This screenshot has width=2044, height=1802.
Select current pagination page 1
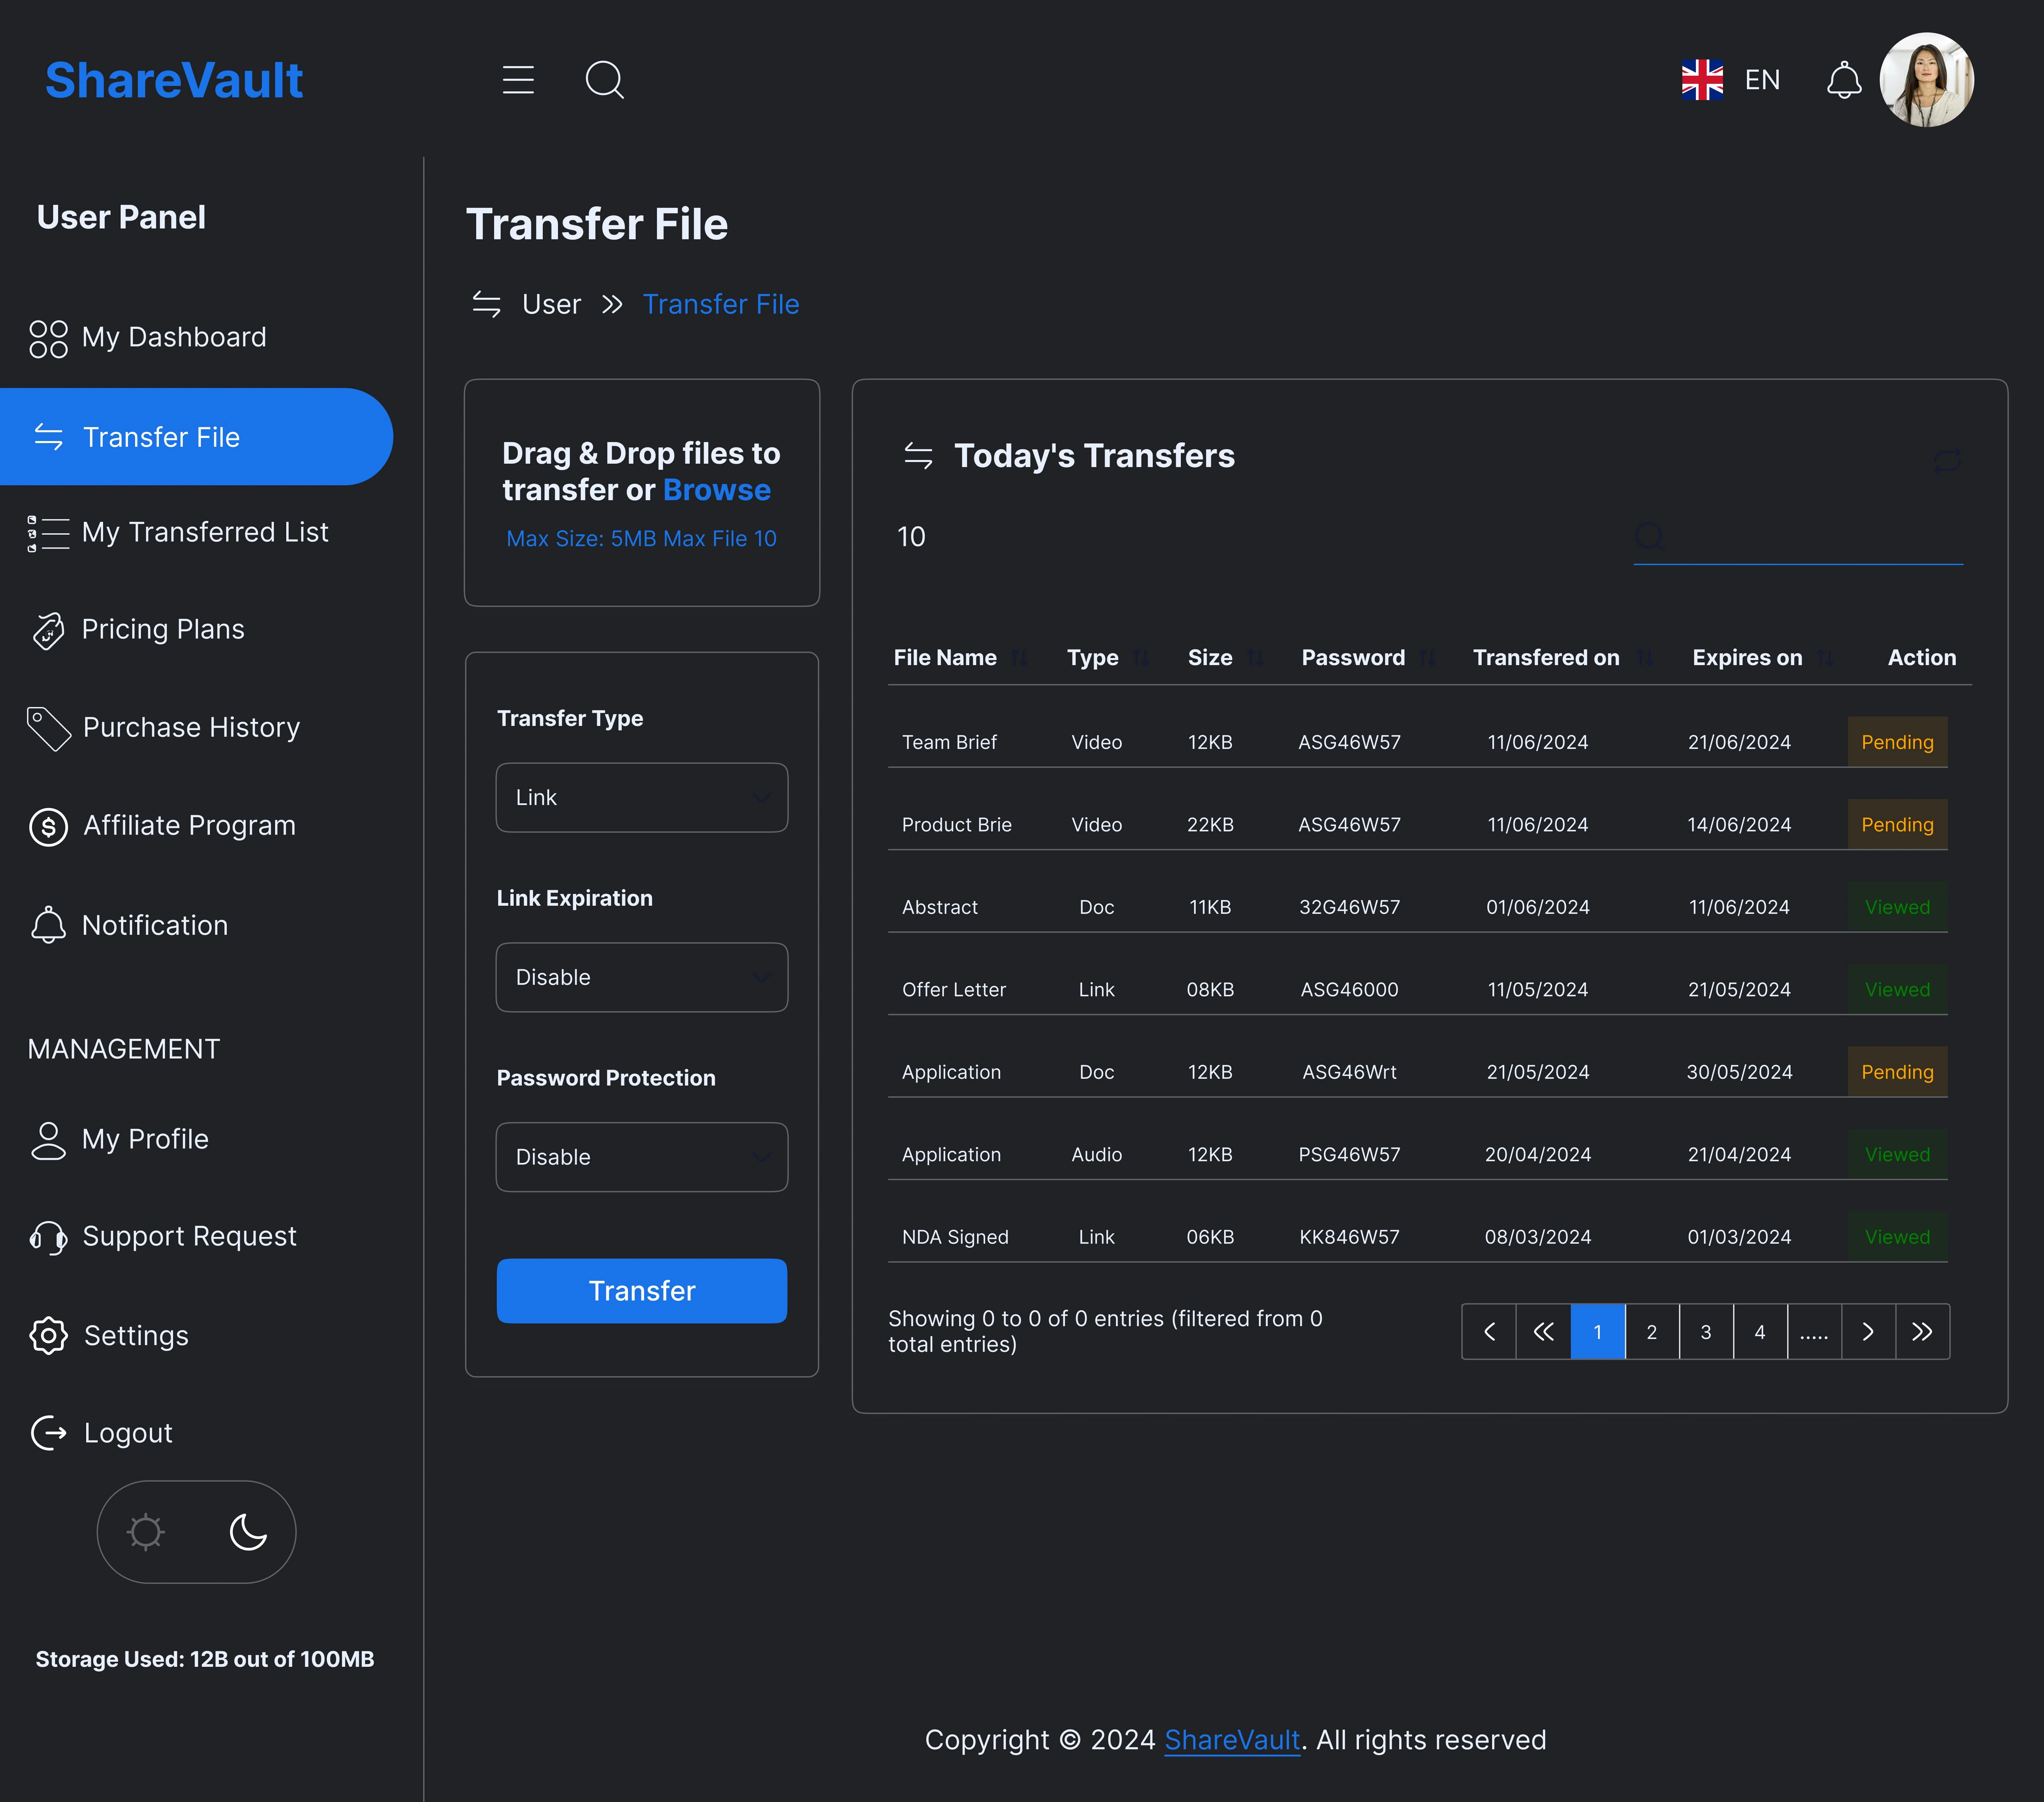click(1598, 1332)
